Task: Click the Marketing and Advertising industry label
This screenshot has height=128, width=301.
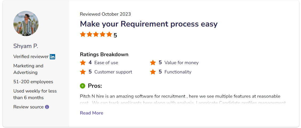Action: coord(28,69)
